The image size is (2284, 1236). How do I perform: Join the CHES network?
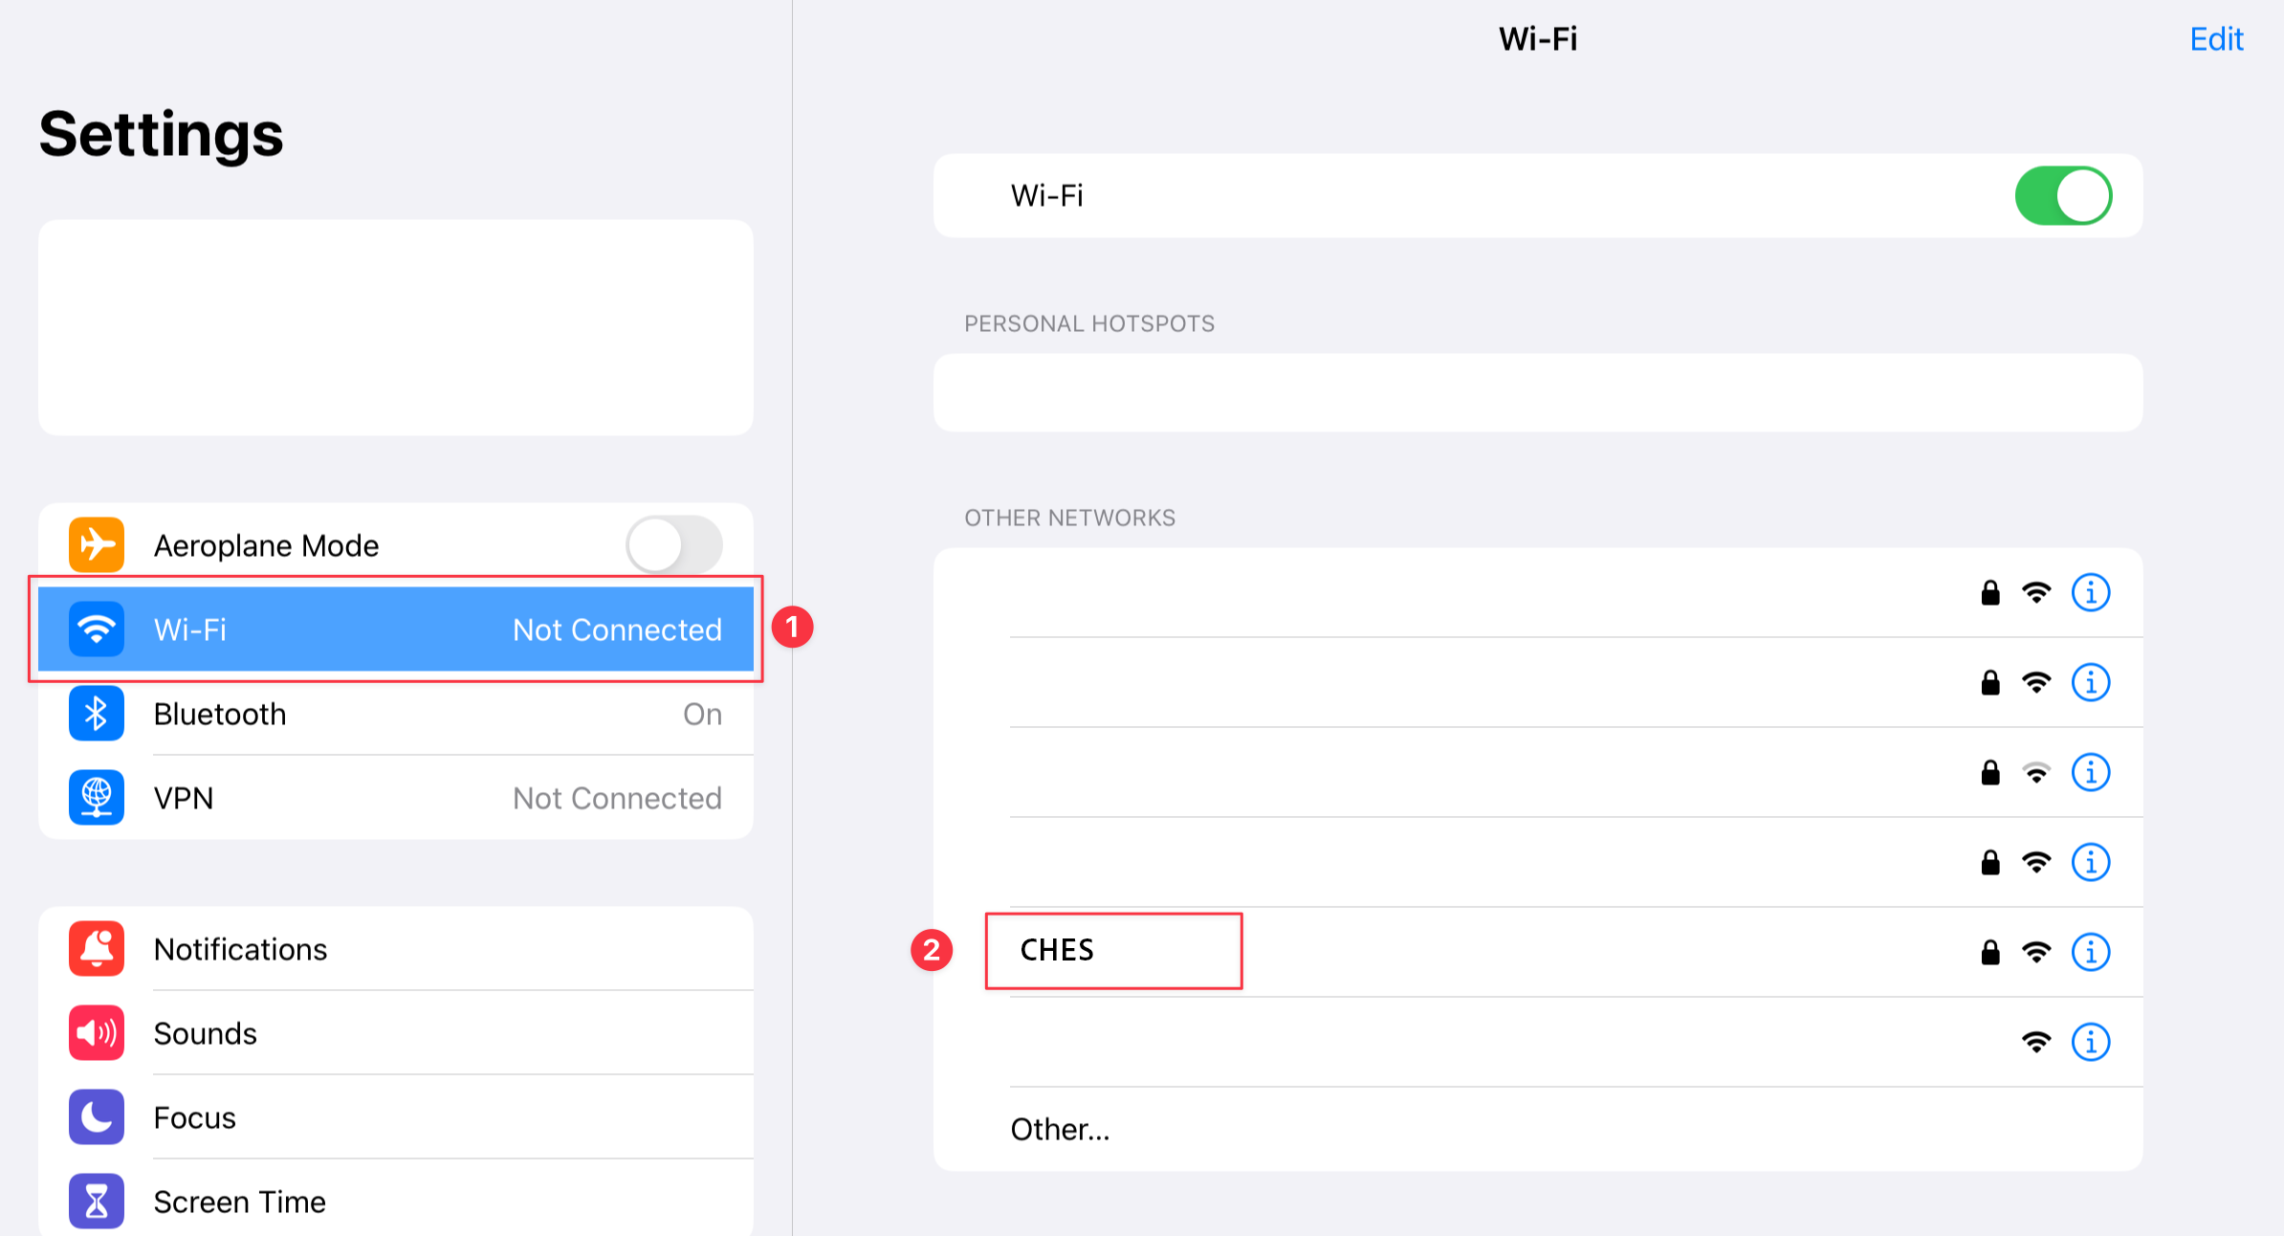pos(1057,950)
